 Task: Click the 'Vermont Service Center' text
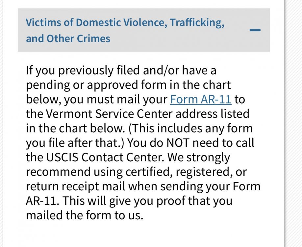pos(110,114)
